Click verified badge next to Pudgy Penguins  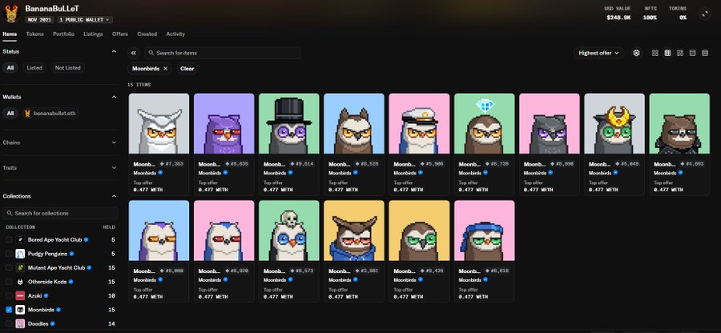click(72, 254)
